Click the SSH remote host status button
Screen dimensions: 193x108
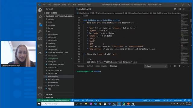pos(54,100)
